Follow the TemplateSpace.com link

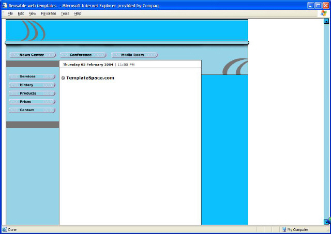[x=90, y=78]
